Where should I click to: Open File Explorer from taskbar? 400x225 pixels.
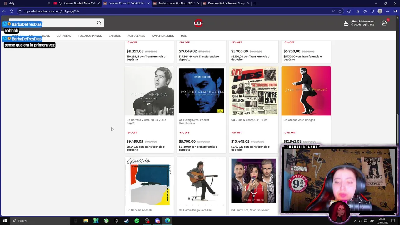pyautogui.click(x=86, y=221)
